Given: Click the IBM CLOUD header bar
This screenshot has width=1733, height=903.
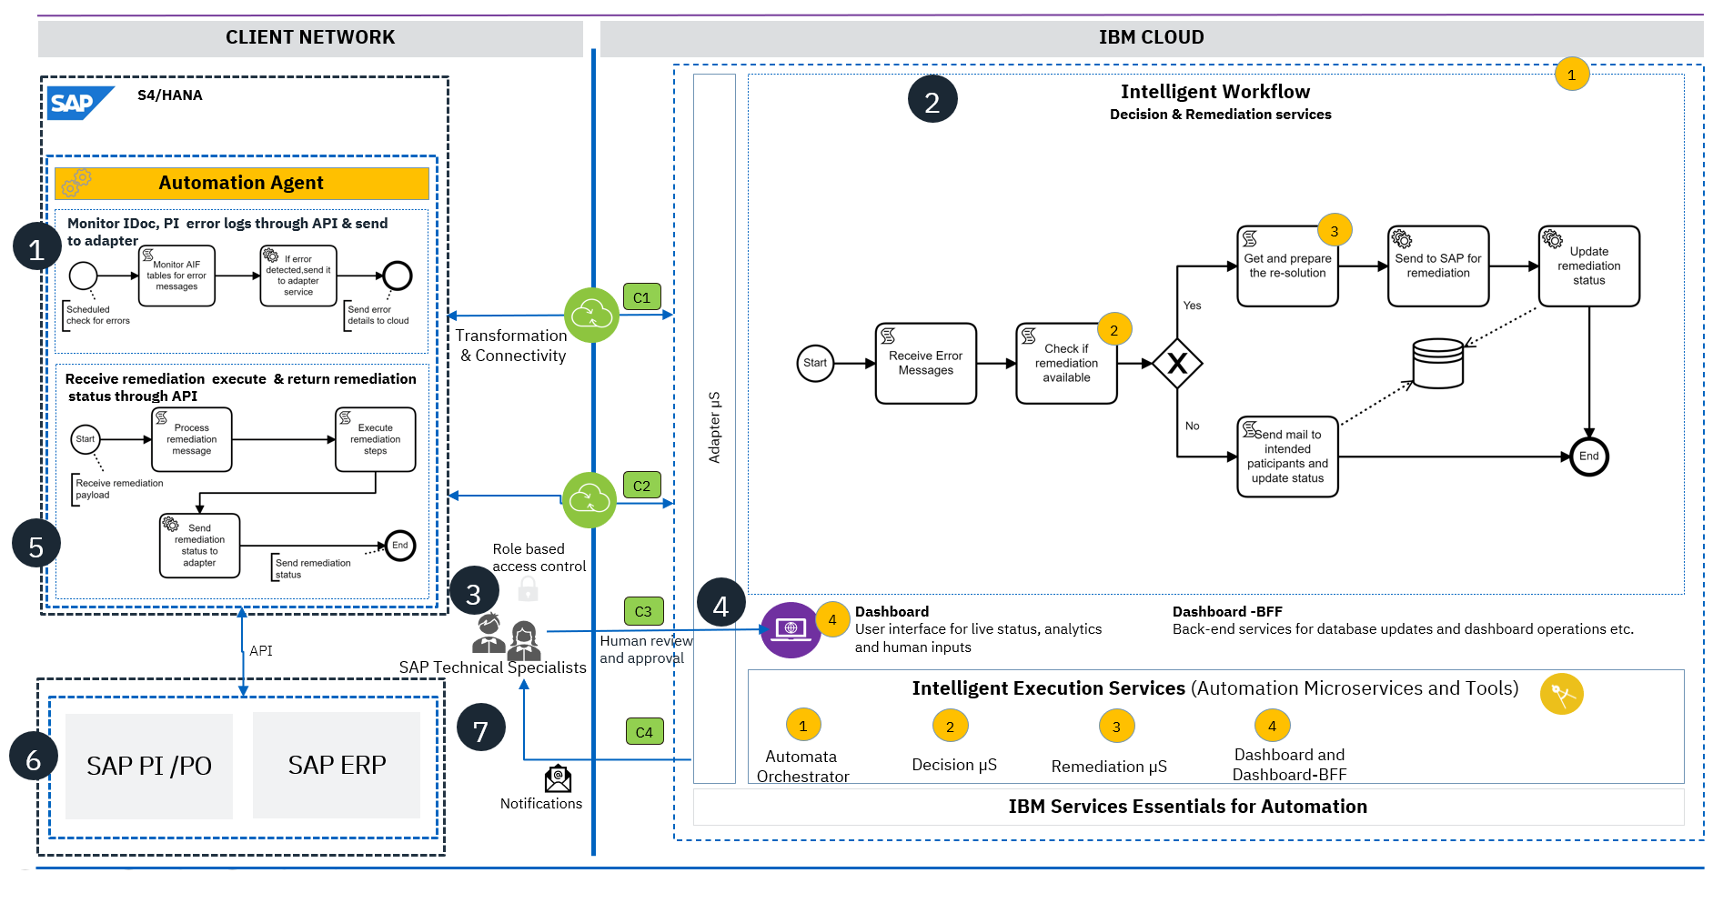Looking at the screenshot, I should click(1151, 37).
